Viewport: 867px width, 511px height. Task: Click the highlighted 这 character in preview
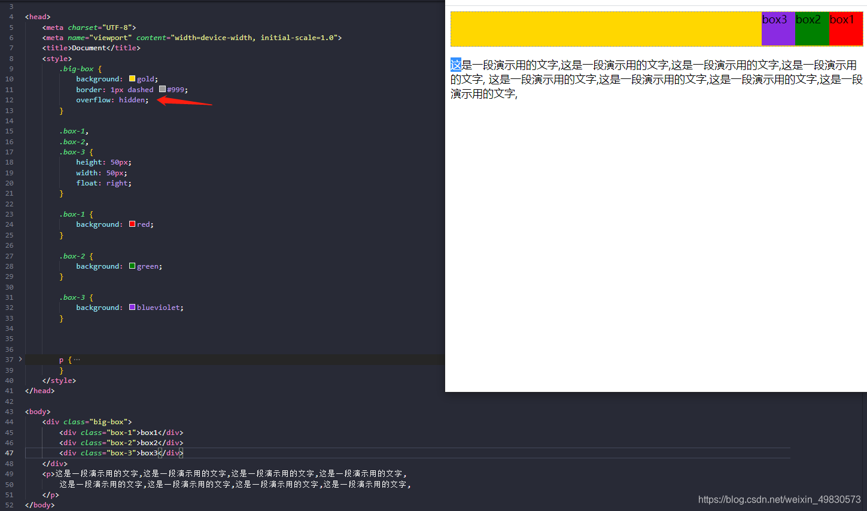456,65
